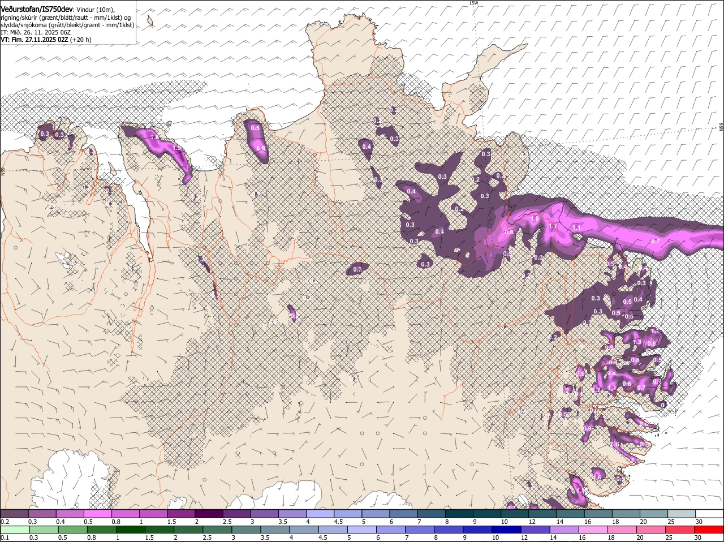Select the 'IT: Mið. 26. 11. 2025 06Z' line
This screenshot has height=542, width=724.
click(x=36, y=32)
